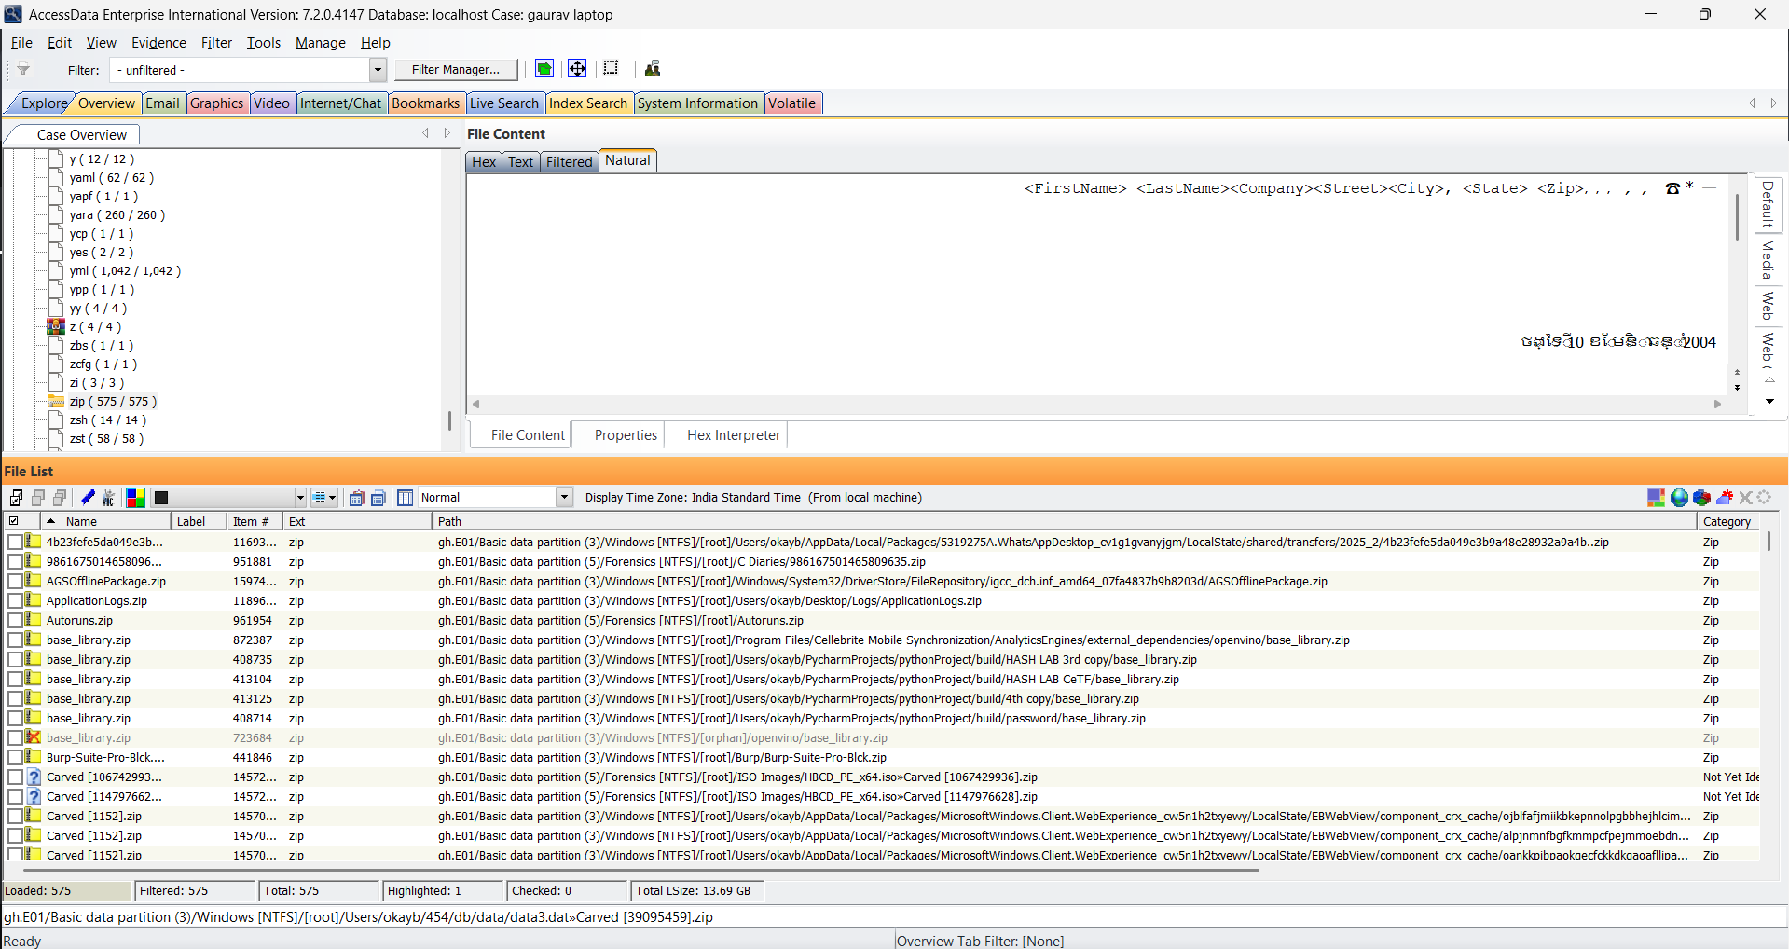
Task: Click the export file list icon
Action: (x=378, y=498)
